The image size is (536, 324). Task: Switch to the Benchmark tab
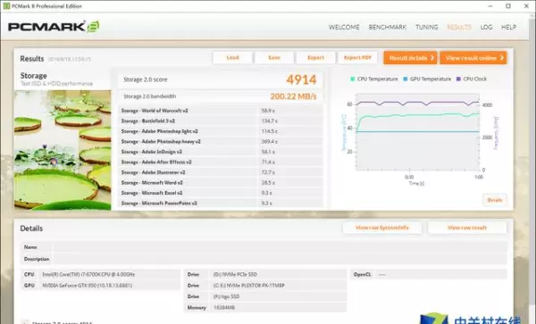(x=388, y=27)
